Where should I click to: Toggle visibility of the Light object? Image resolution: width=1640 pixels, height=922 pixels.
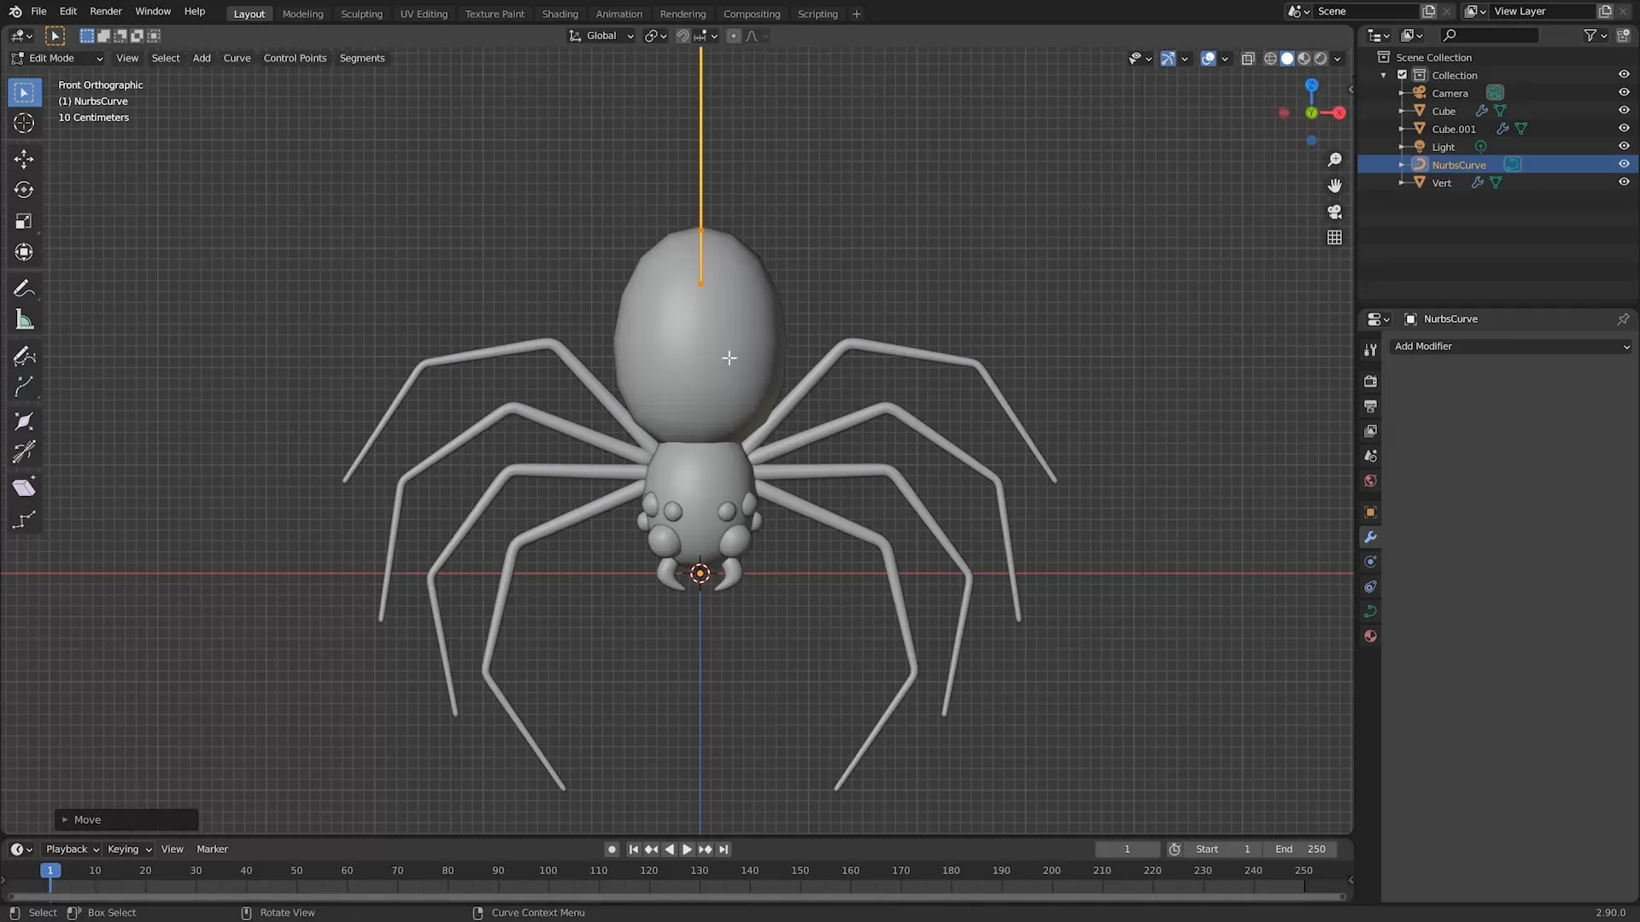pyautogui.click(x=1624, y=145)
